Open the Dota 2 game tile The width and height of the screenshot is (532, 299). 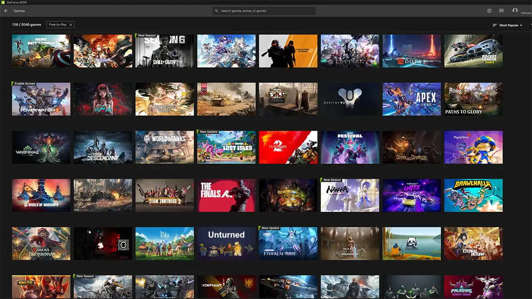point(412,51)
